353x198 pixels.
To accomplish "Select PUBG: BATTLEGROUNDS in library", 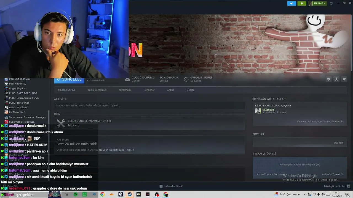I will [x=23, y=93].
